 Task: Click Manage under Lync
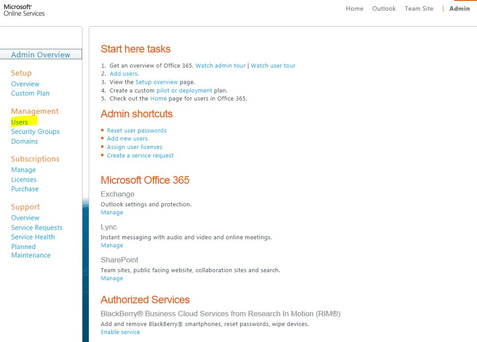pyautogui.click(x=112, y=245)
